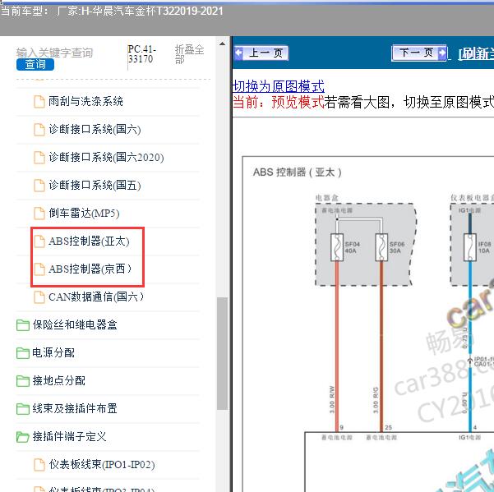
Task: Open ABS控制器(亚太) wiring diagram
Action: [x=89, y=241]
